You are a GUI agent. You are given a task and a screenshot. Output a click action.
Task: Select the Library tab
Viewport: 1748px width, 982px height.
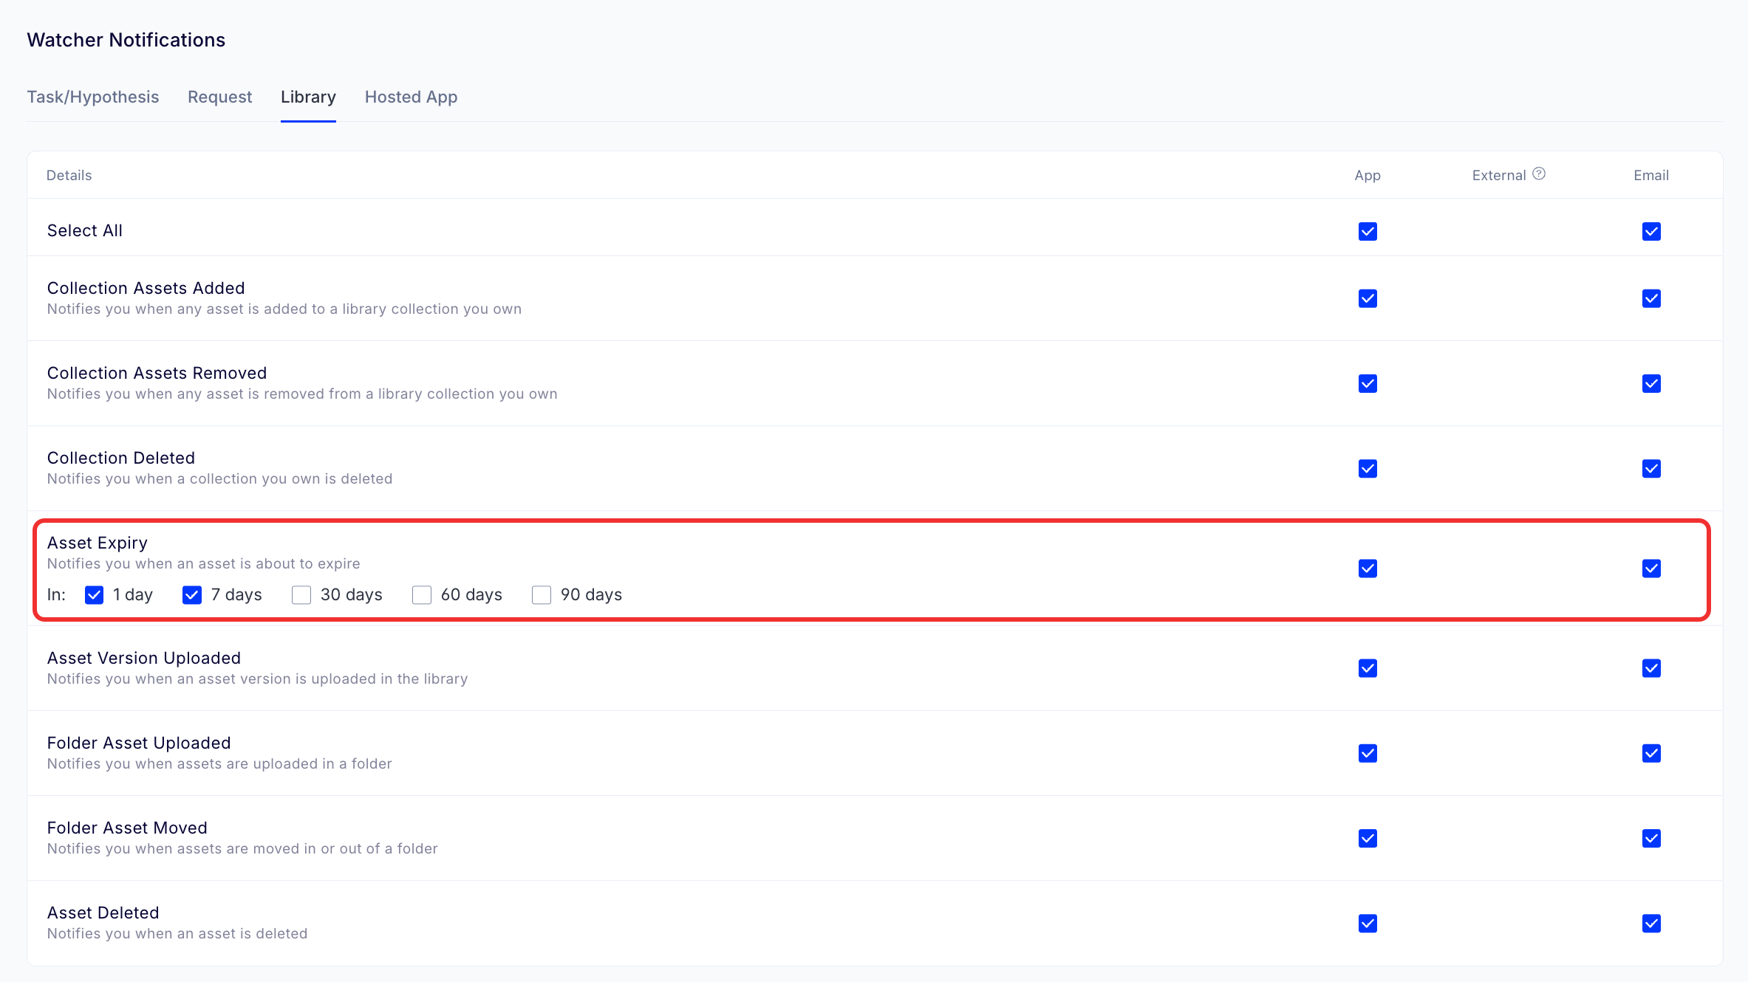308,97
